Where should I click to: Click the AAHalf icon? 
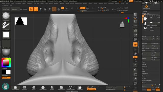point(135,35)
